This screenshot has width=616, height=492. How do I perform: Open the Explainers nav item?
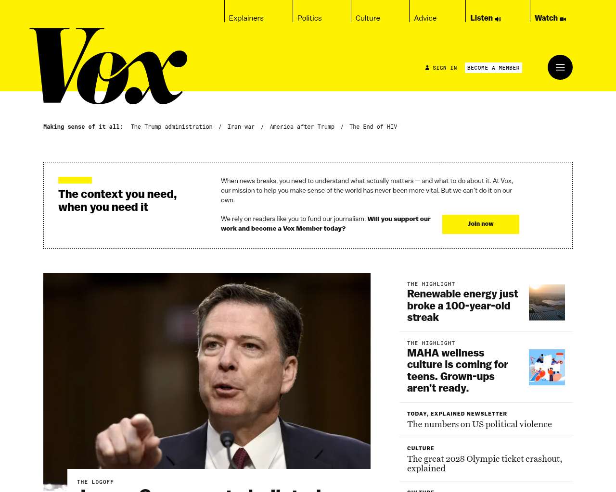click(x=246, y=18)
